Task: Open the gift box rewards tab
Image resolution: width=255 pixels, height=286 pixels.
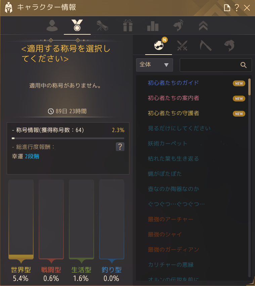Action: 128,26
